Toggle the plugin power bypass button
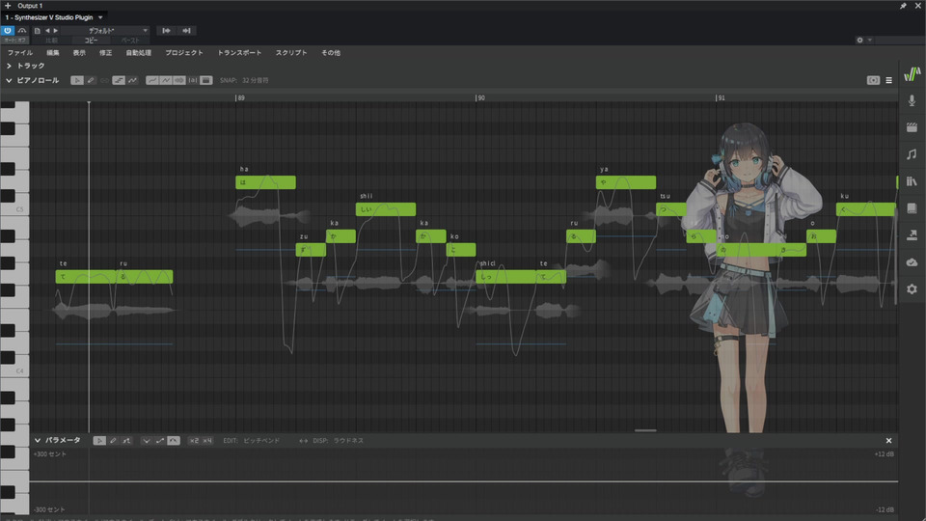 click(x=8, y=30)
